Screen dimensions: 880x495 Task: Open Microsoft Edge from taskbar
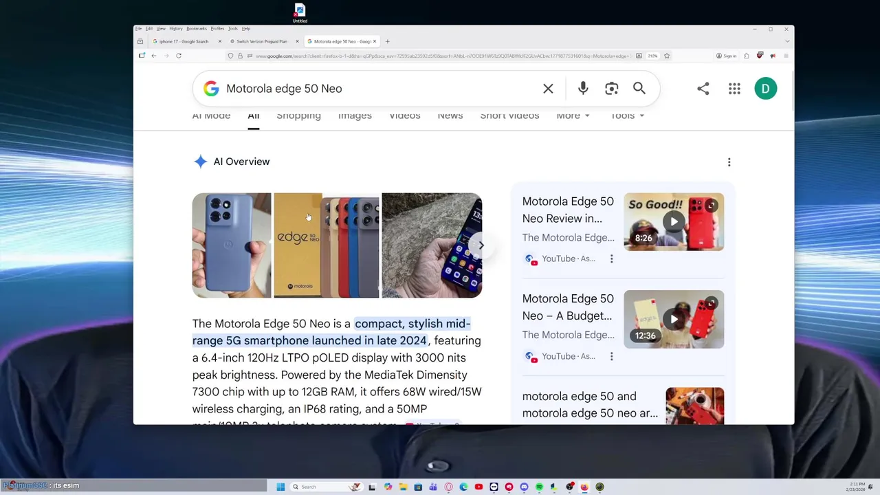point(463,487)
